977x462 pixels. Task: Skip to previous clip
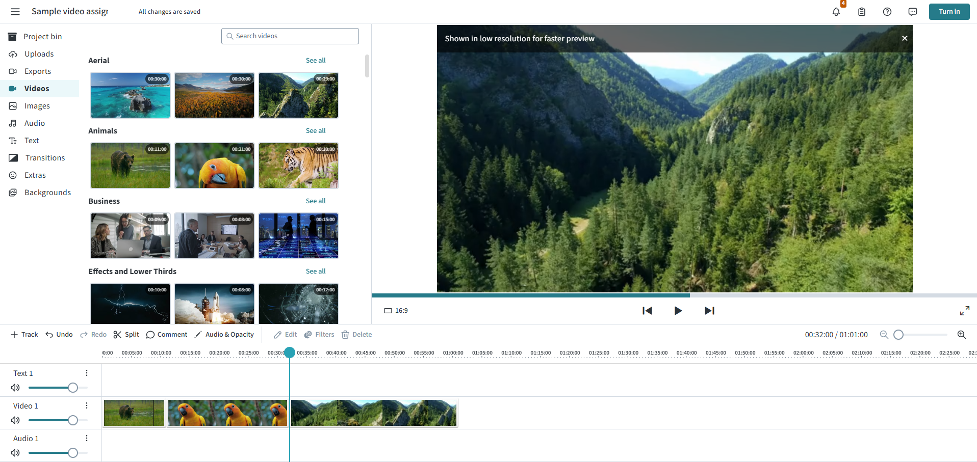pyautogui.click(x=647, y=311)
